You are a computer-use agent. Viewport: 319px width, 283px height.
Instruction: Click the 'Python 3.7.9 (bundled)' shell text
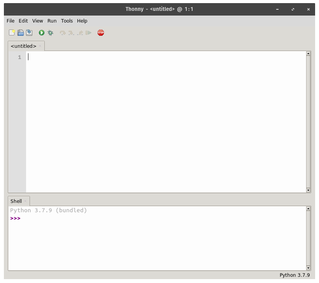tap(48, 210)
